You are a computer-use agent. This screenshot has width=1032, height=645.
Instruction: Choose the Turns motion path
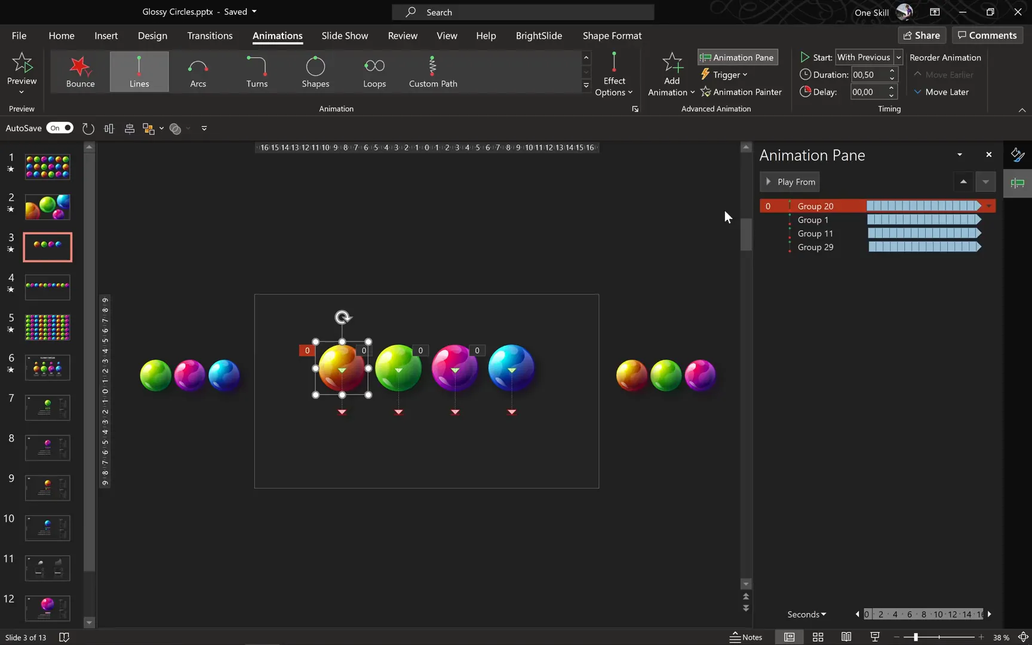pos(256,72)
